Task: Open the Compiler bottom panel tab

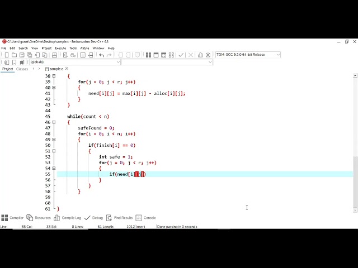Action: coord(12,218)
